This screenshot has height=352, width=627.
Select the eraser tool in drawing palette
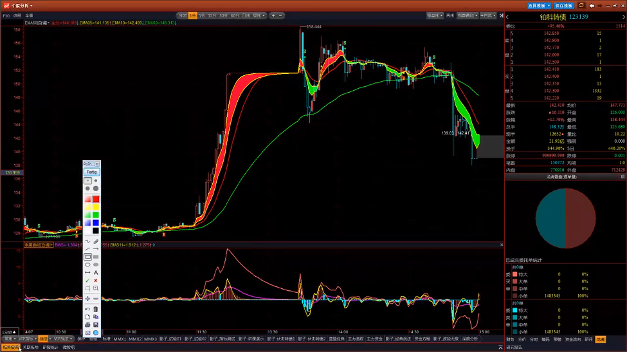(x=96, y=241)
